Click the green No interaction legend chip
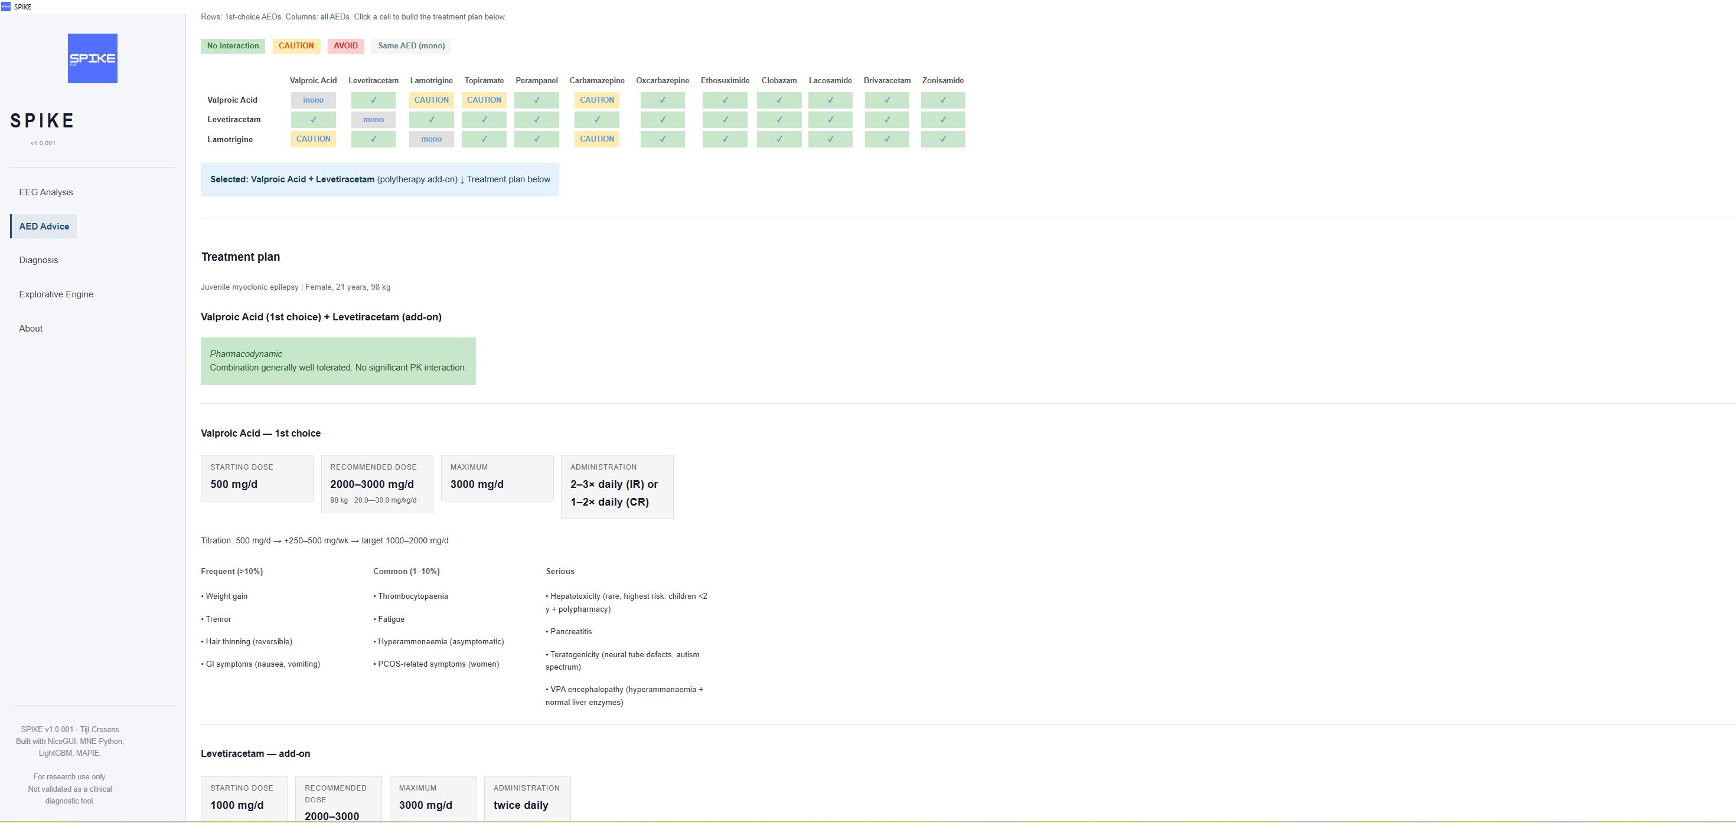 233,46
